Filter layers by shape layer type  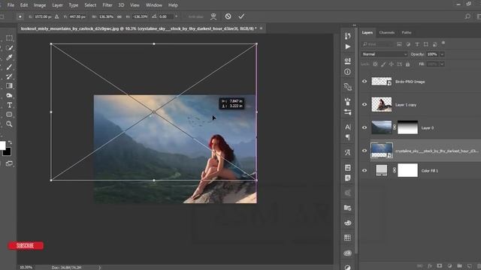point(426,44)
